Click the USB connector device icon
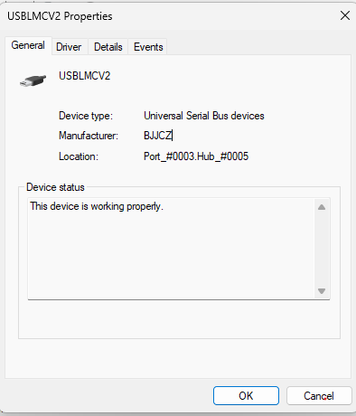The image size is (356, 416). point(33,80)
